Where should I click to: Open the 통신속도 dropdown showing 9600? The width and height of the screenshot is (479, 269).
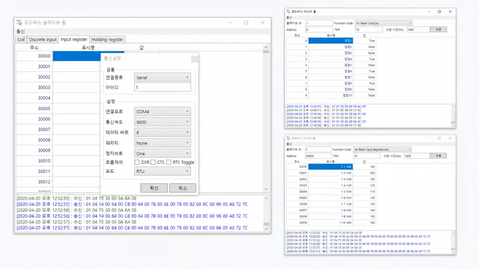click(162, 122)
